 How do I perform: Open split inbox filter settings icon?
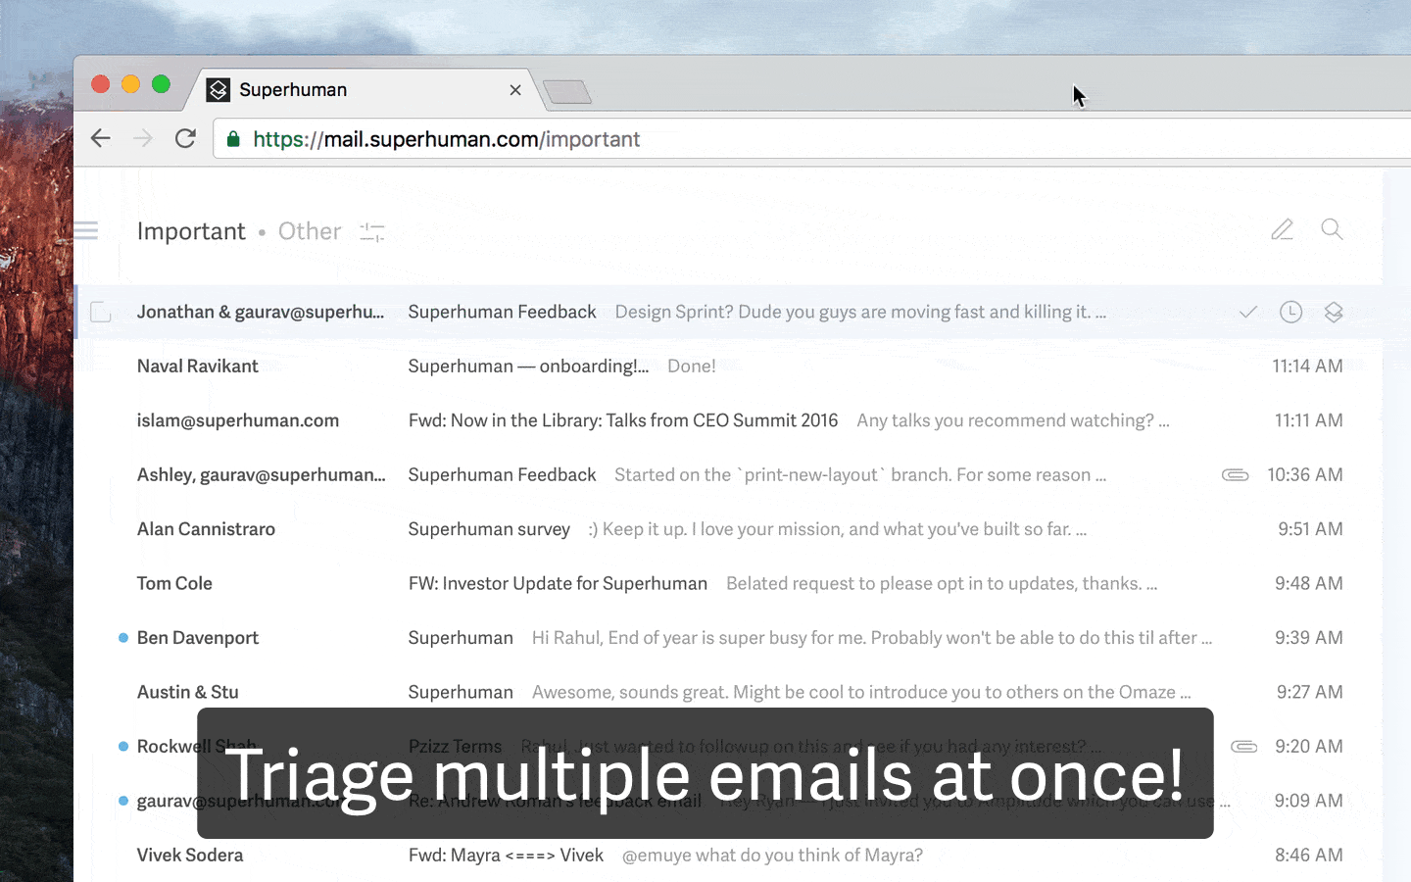pos(372,232)
